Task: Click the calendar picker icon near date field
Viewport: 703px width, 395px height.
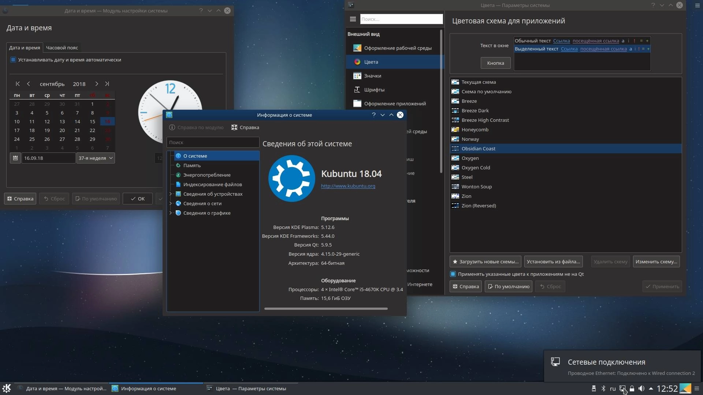Action: (15, 158)
